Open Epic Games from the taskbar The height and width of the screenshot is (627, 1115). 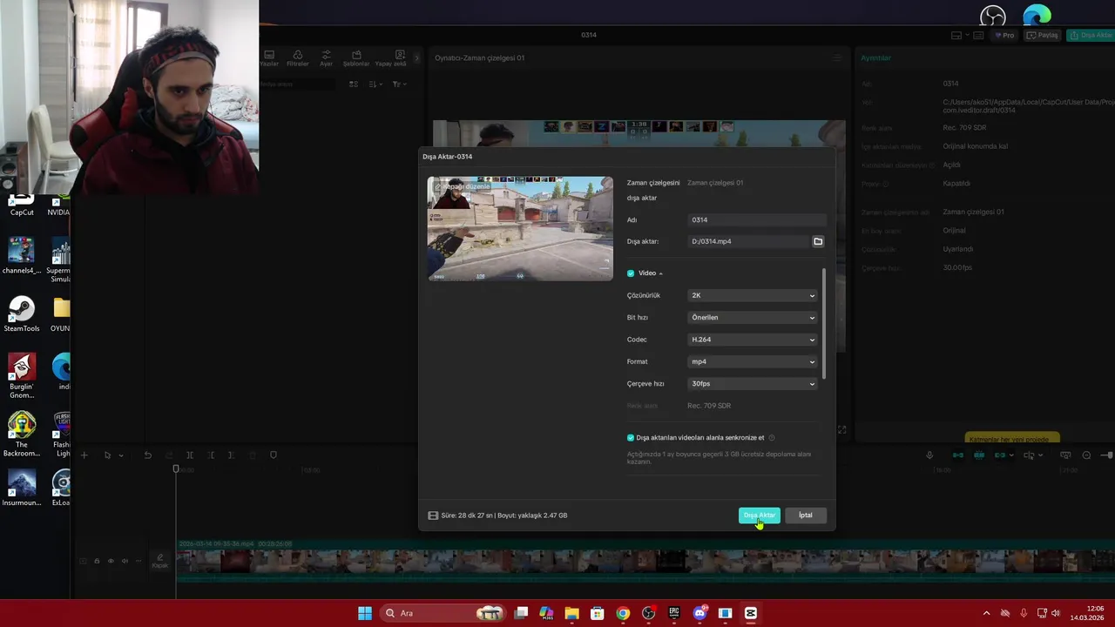coord(674,613)
